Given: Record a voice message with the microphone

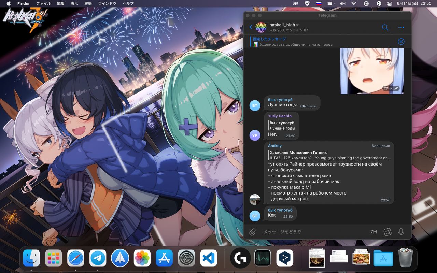Looking at the screenshot, I should [x=401, y=232].
